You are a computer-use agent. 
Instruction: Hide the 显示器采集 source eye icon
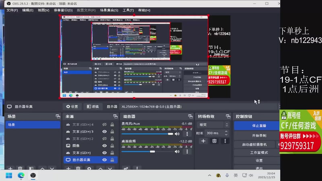point(105,160)
